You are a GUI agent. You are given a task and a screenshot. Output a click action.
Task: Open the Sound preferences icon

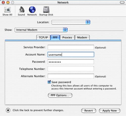21,10
